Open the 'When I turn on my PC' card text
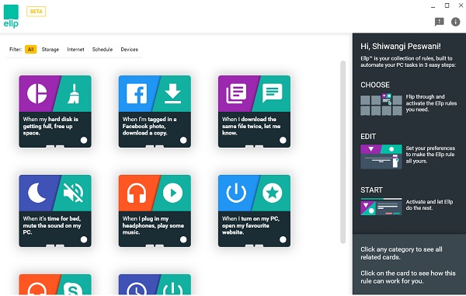 251,225
